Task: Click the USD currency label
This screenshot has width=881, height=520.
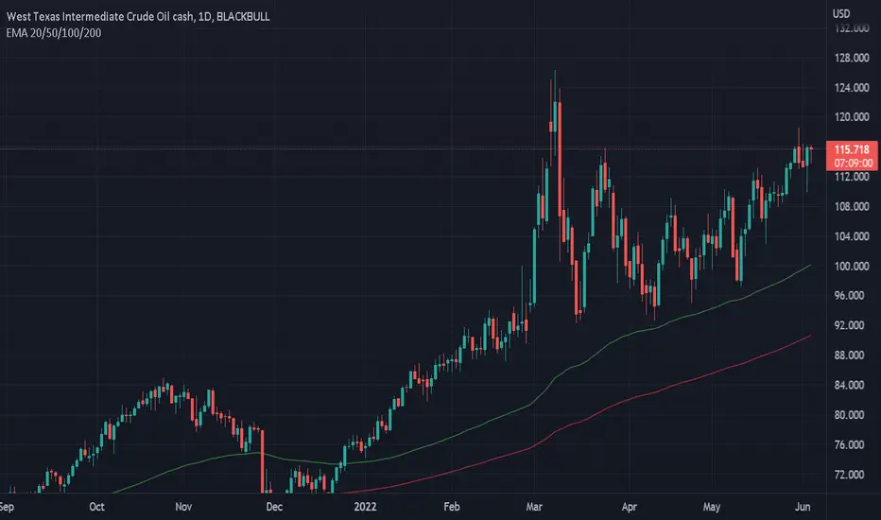Action: (x=841, y=13)
